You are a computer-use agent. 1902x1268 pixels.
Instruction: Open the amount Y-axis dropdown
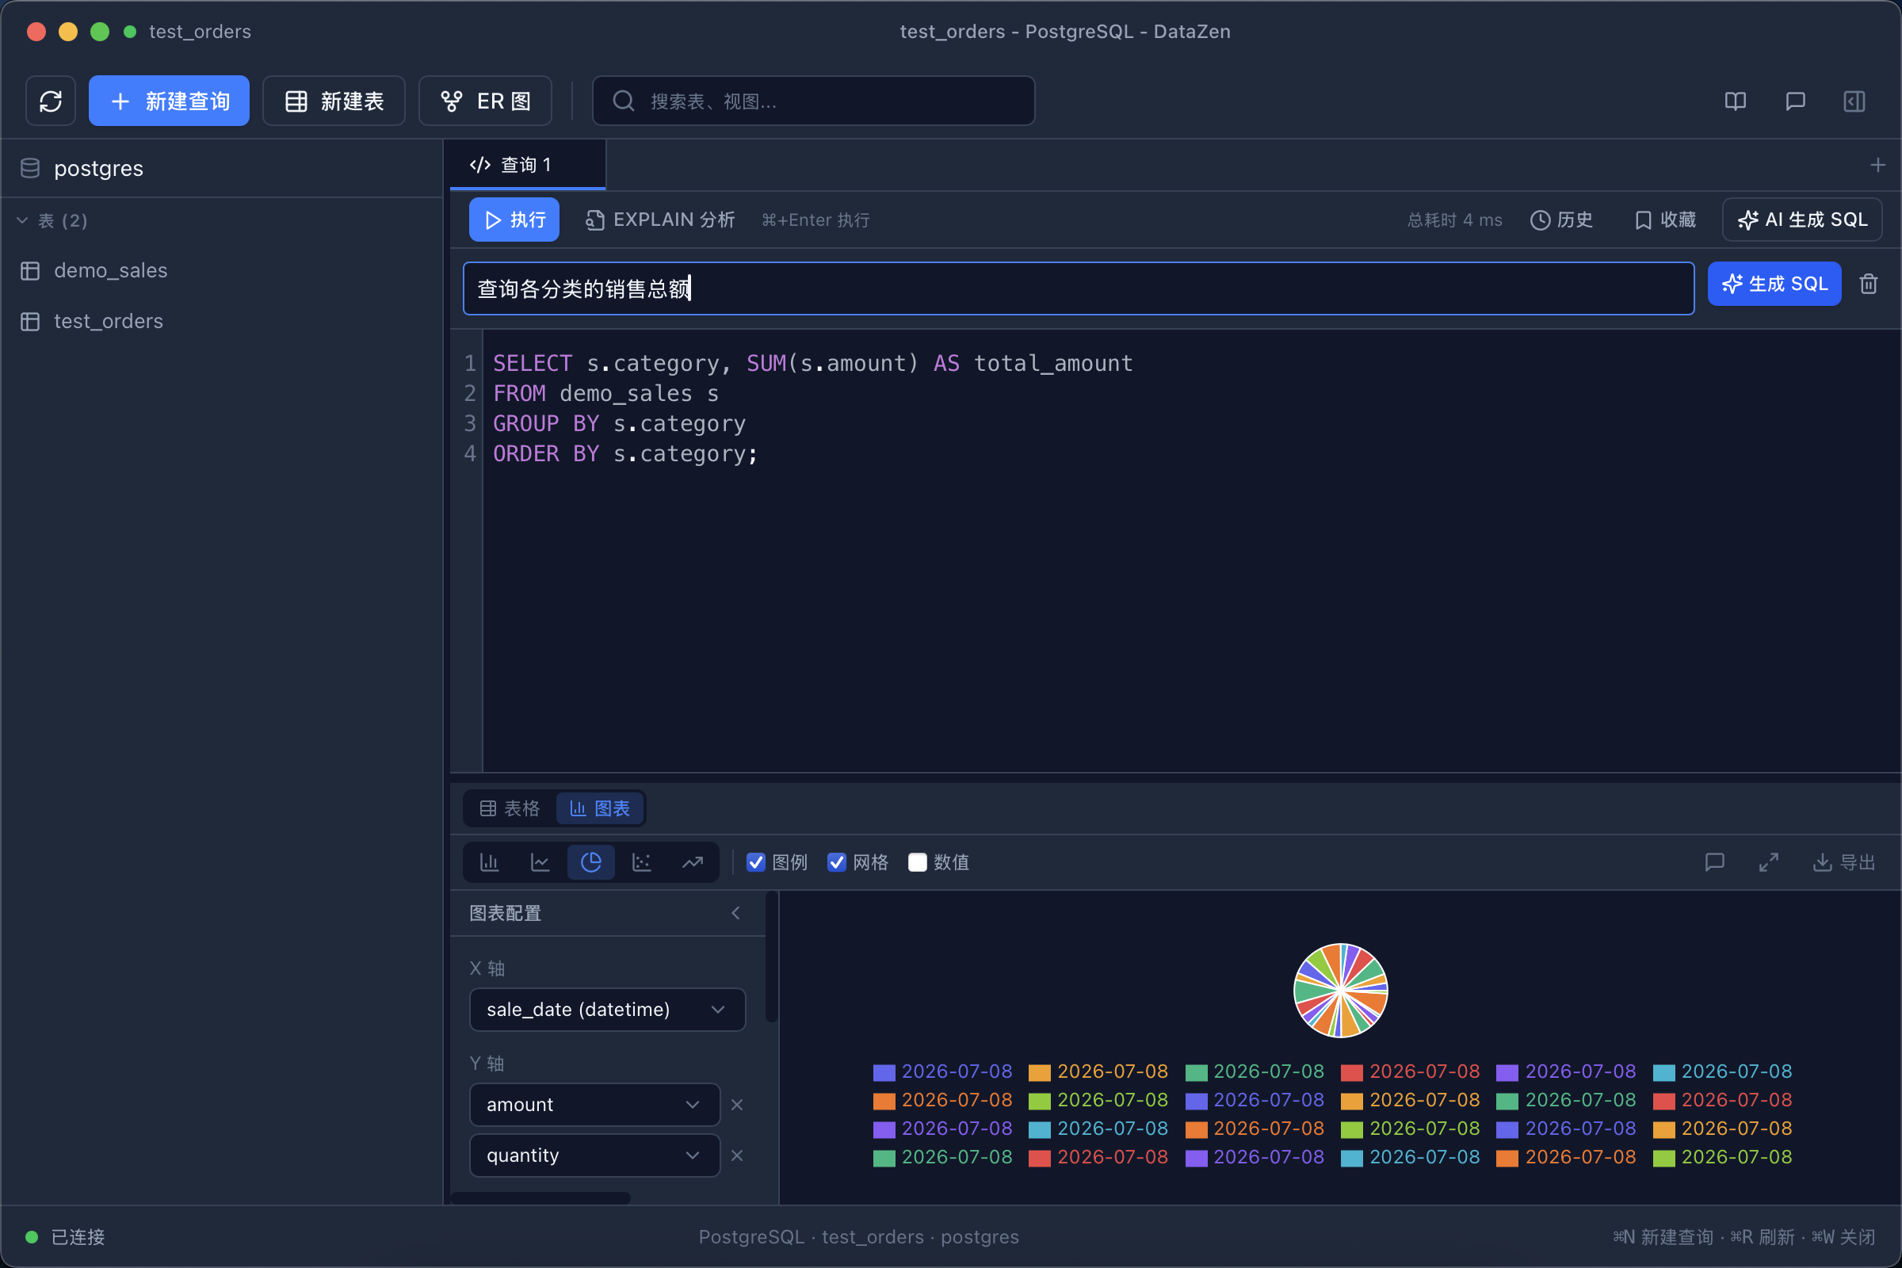coord(594,1105)
